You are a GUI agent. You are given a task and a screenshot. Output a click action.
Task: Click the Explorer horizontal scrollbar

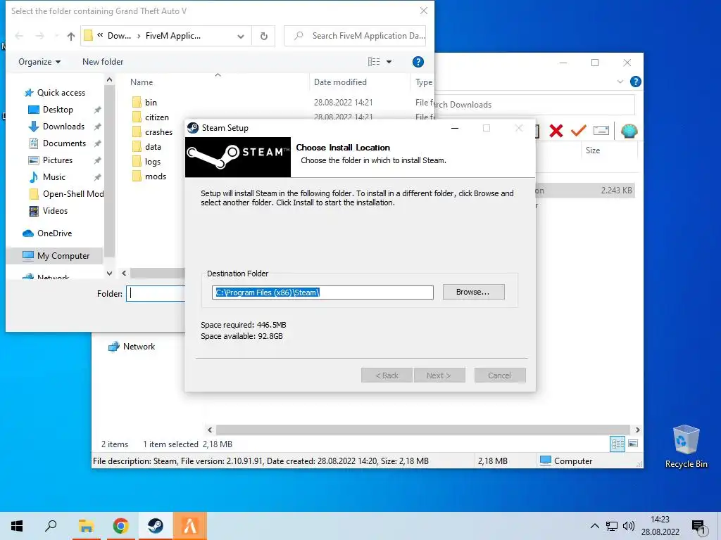(x=422, y=430)
